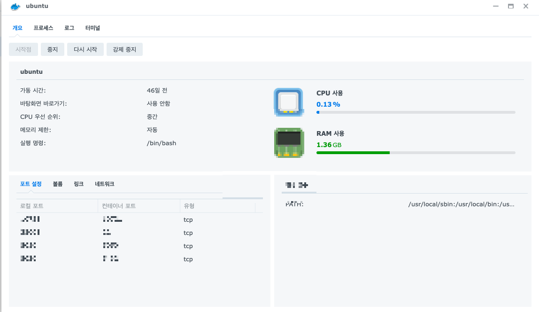Select the 포트 설정 tab
The height and width of the screenshot is (312, 539).
point(31,184)
